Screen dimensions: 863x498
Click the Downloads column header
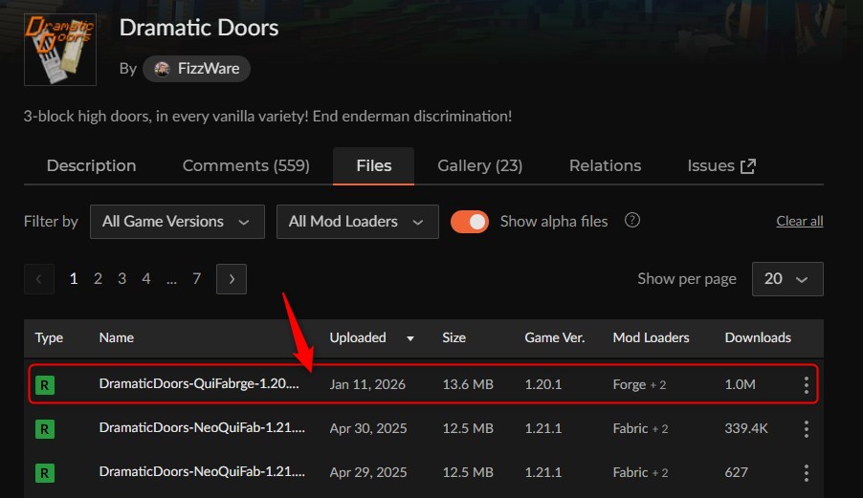point(758,337)
